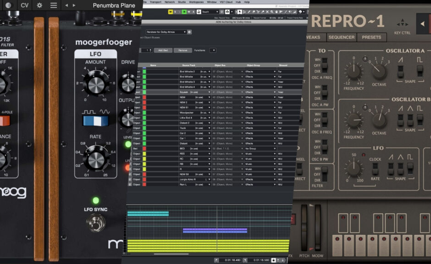
Task: Toggle the LFO square/sine waveform switch
Action: point(95,120)
